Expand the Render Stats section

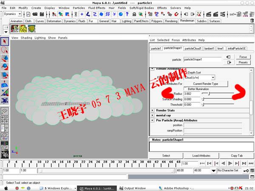[153, 110]
